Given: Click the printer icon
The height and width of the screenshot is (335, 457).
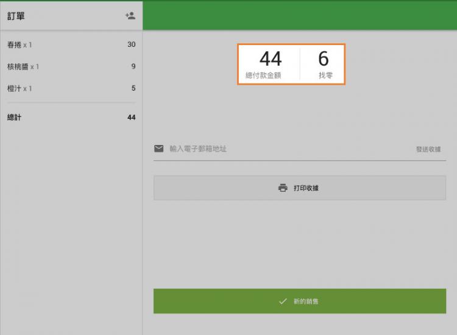Looking at the screenshot, I should [x=283, y=188].
